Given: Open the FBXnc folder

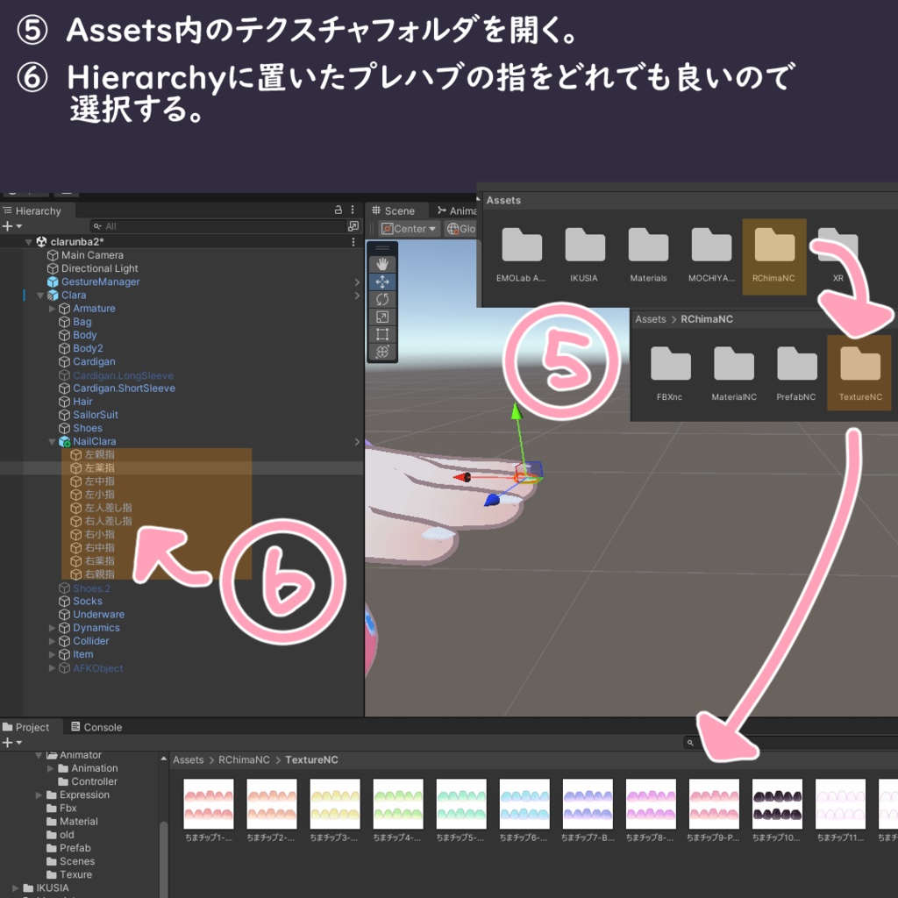Looking at the screenshot, I should click(670, 374).
